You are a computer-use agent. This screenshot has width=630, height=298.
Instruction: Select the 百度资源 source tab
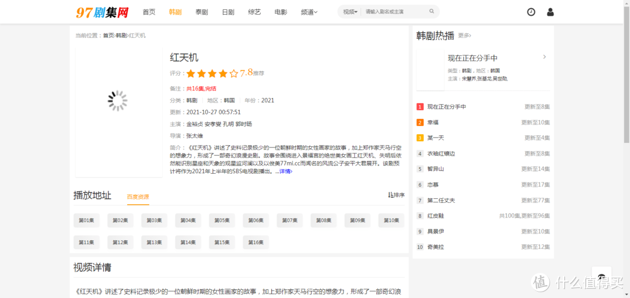[138, 197]
